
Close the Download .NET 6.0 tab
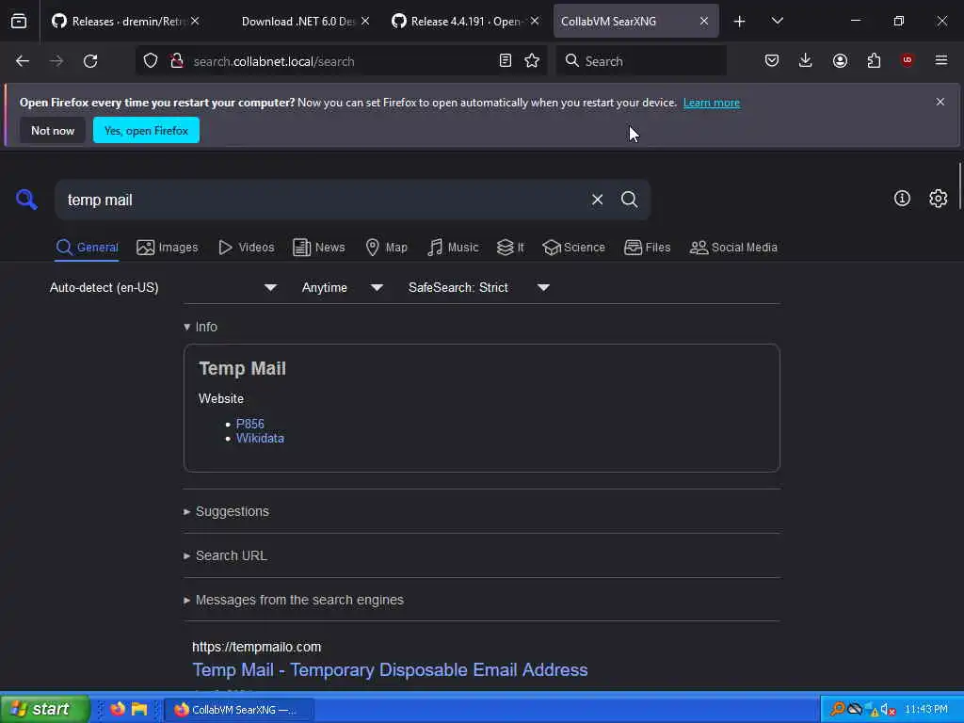(x=365, y=22)
